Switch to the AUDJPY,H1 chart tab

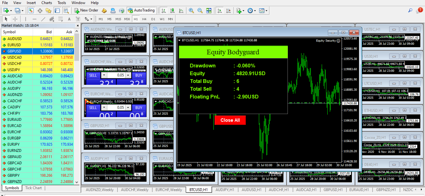225,189
